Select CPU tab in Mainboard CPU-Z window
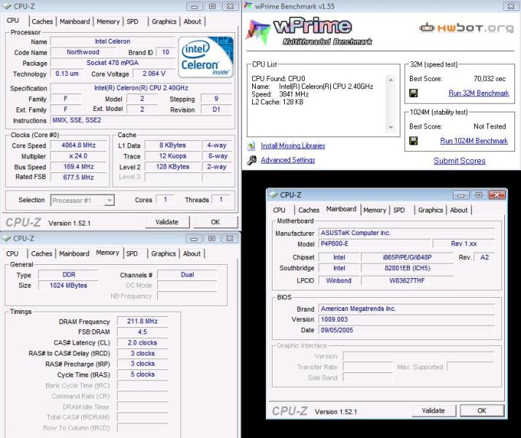The width and height of the screenshot is (521, 438). pyautogui.click(x=279, y=210)
